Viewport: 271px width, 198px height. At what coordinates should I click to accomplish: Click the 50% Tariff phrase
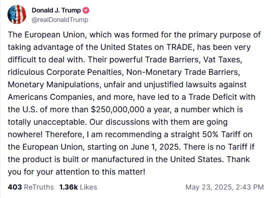click(x=222, y=135)
